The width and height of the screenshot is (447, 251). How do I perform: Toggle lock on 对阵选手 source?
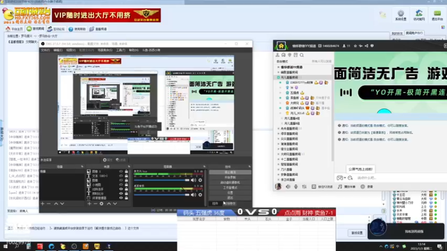[126, 189]
